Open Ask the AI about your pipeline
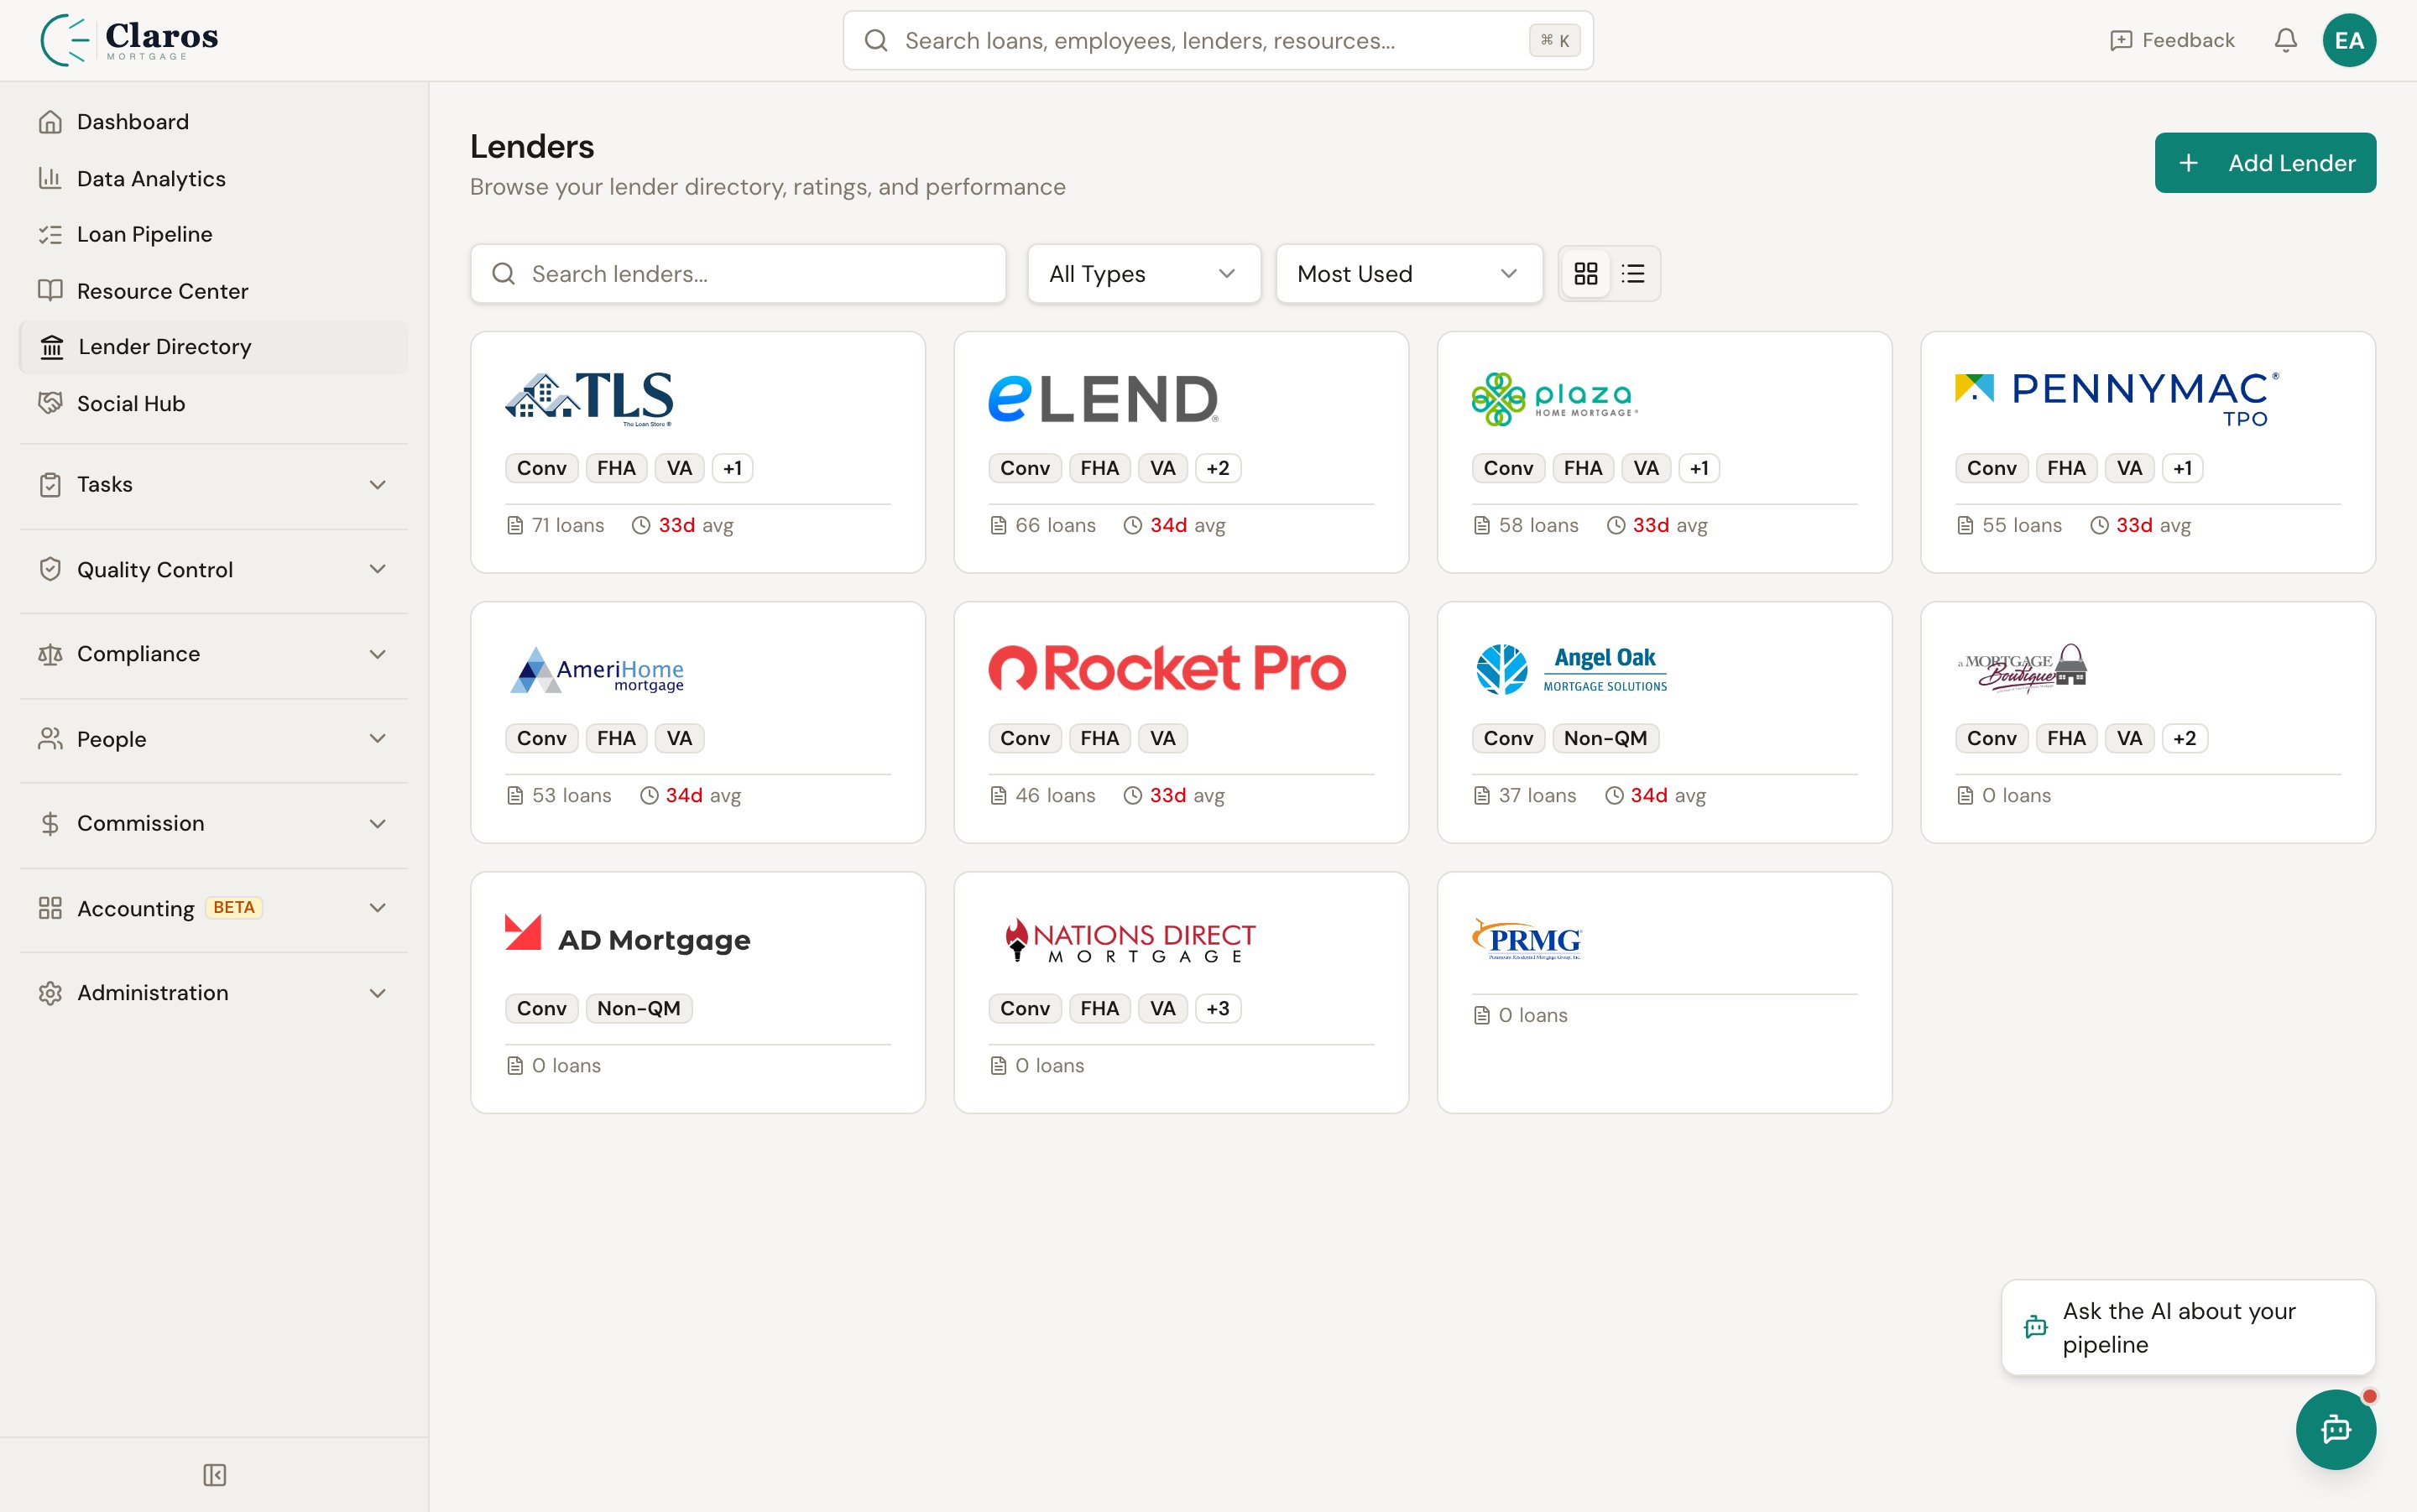This screenshot has width=2417, height=1512. 2188,1327
